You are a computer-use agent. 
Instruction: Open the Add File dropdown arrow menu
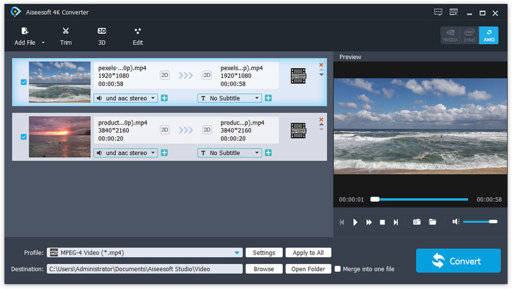pyautogui.click(x=44, y=43)
